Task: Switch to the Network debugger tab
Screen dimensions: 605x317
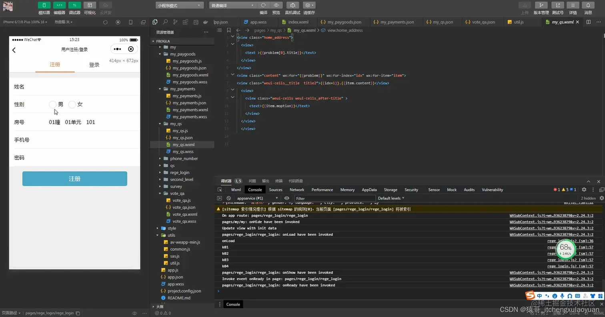Action: (297, 190)
